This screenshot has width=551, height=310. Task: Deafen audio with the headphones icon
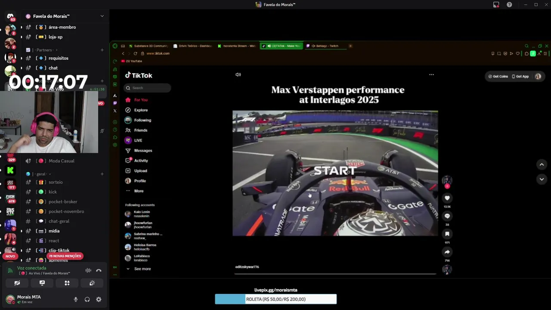click(x=87, y=299)
